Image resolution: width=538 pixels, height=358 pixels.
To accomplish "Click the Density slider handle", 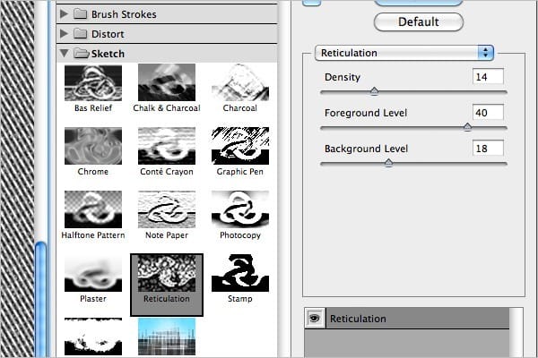I will pyautogui.click(x=374, y=90).
